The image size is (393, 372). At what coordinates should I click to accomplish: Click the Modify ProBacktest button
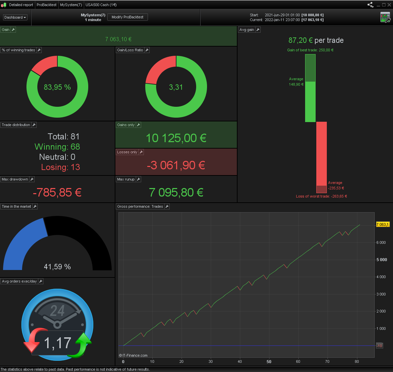tap(127, 17)
